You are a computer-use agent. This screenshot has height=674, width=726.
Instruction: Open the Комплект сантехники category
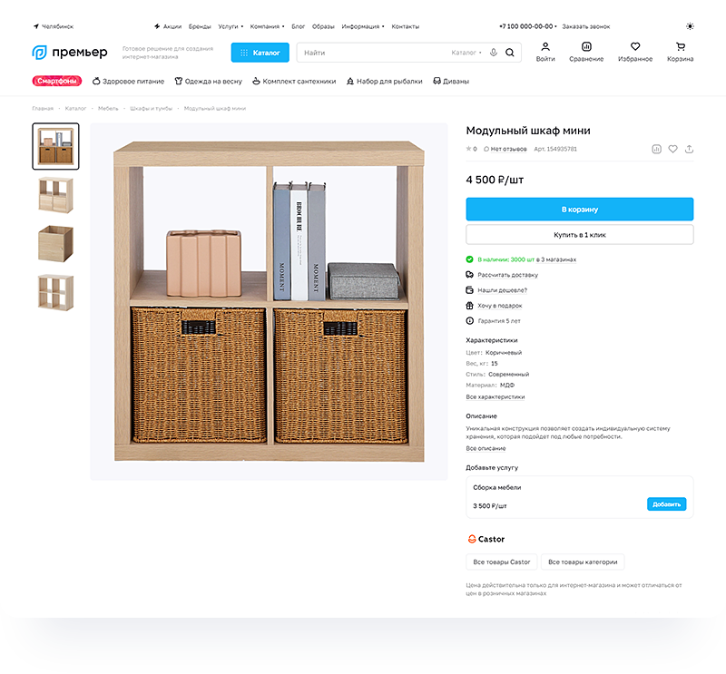coord(294,81)
